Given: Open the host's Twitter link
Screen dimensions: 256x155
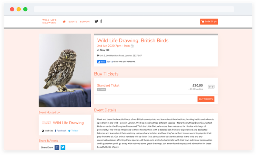Looking at the screenshot, I should [75, 131].
